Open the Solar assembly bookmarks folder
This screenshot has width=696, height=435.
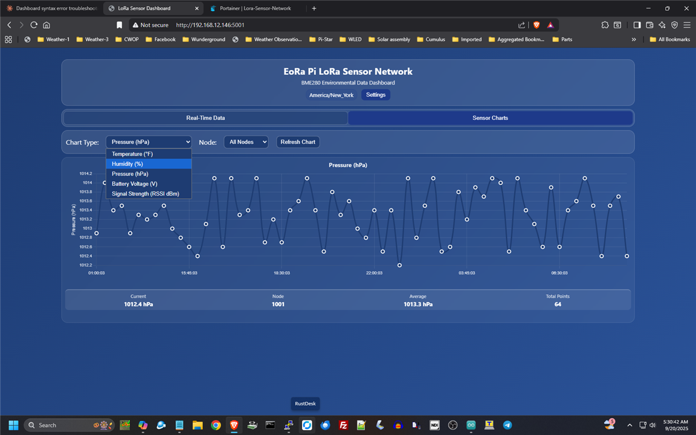[389, 39]
